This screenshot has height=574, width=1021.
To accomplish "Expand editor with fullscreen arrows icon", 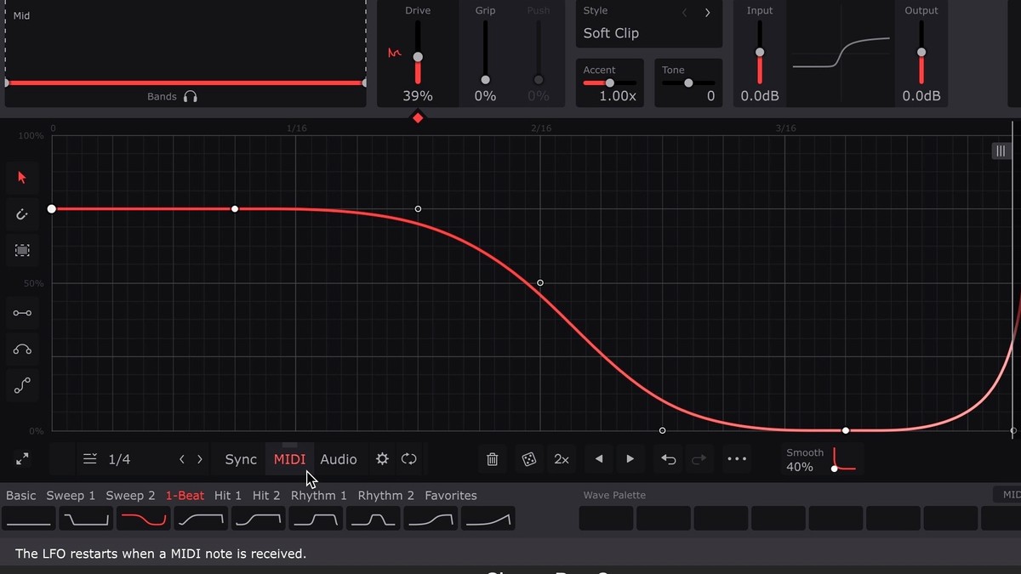I will click(x=22, y=459).
